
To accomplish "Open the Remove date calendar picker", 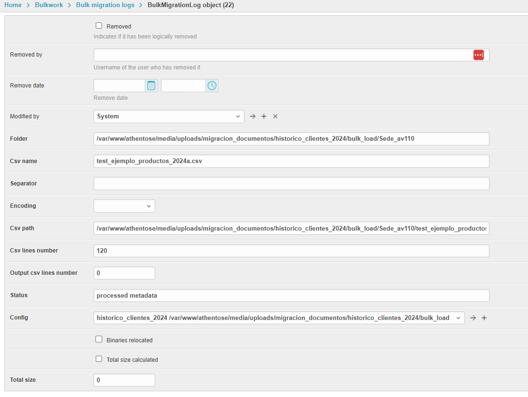I will tap(151, 86).
